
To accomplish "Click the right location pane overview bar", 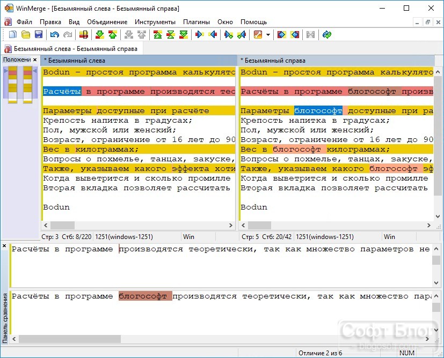I will (x=27, y=85).
